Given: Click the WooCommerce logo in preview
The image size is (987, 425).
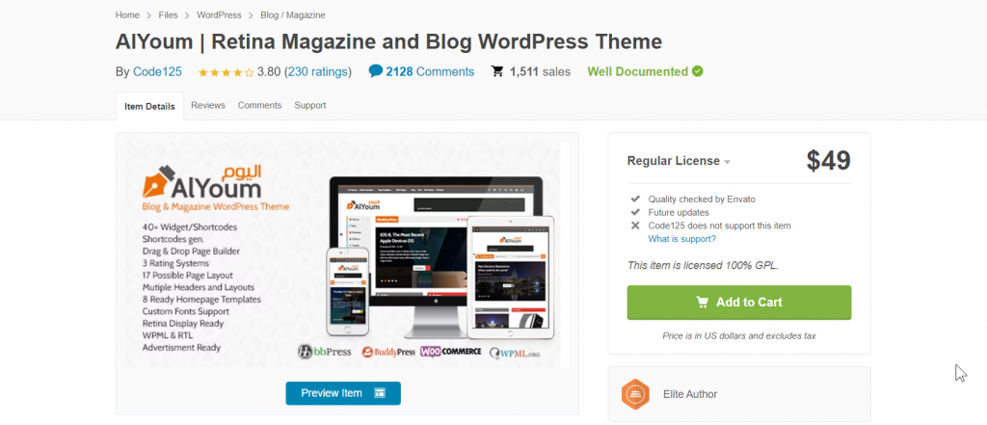Looking at the screenshot, I should [x=451, y=352].
